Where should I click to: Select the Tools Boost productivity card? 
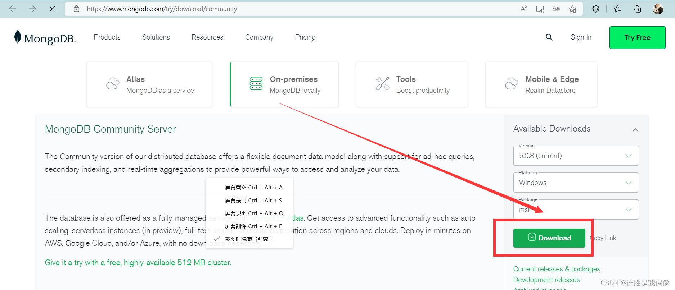coord(412,84)
